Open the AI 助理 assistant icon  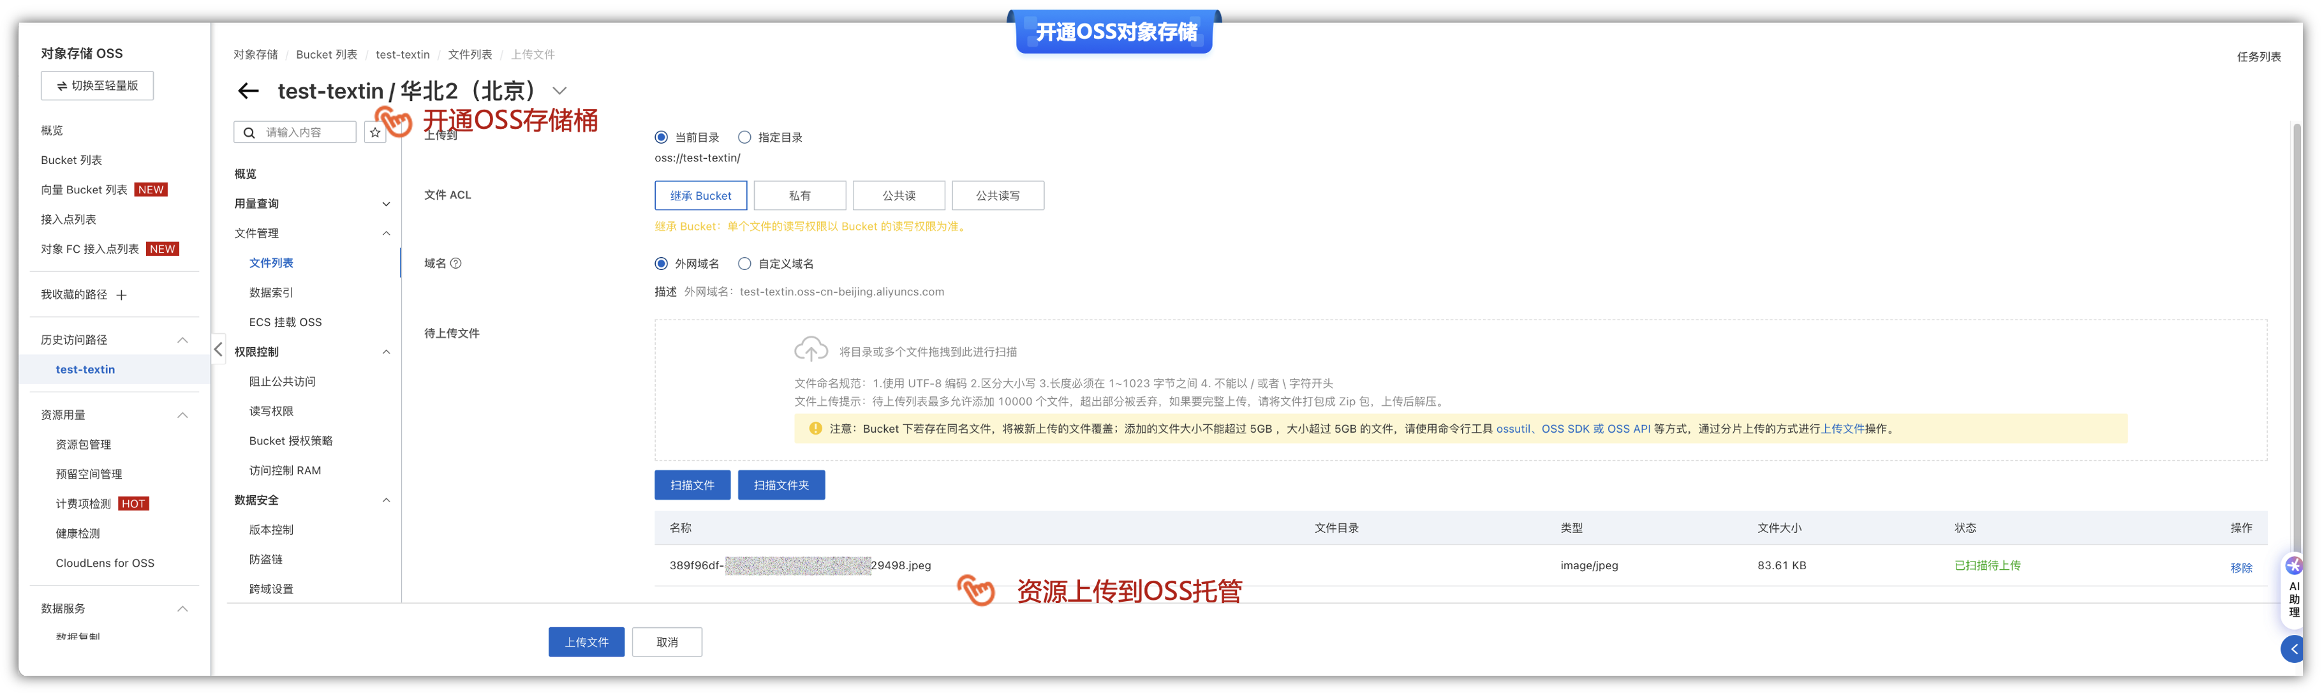tap(2293, 567)
